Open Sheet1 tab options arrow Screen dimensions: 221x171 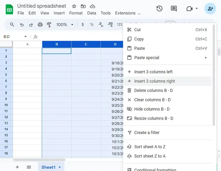(60, 167)
